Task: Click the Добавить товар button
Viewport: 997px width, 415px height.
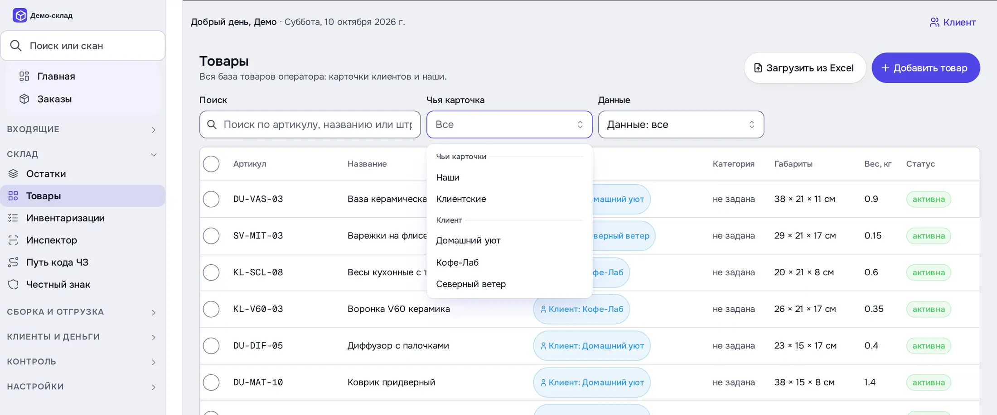Action: click(x=925, y=68)
